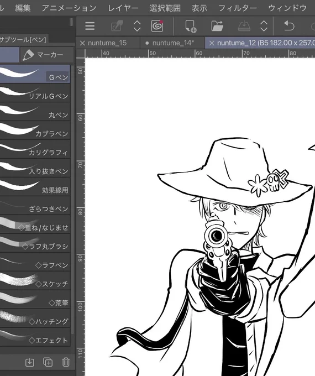This screenshot has height=376, width=315.
Task: Delete sub tool with trash icon
Action: coord(66,362)
